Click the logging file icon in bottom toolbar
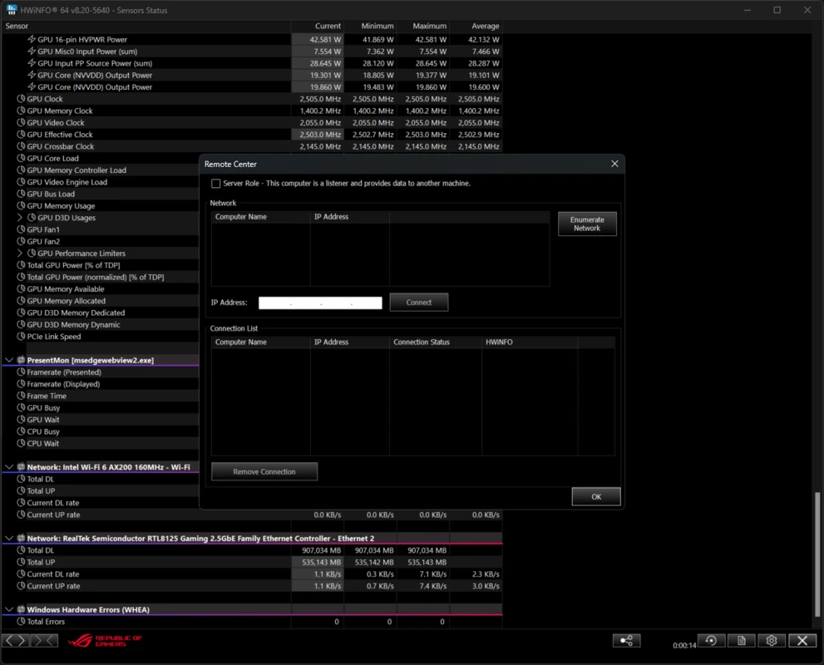Screen dimensions: 824x665 742,640
